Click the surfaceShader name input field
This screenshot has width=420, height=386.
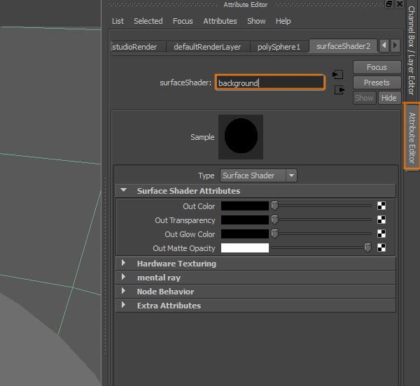(269, 83)
